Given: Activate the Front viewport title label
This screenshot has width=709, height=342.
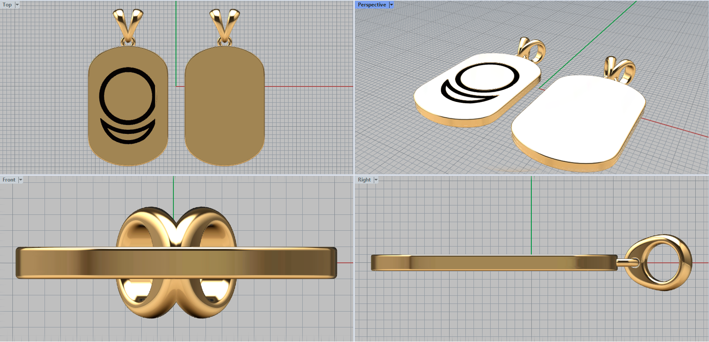Looking at the screenshot, I should (9, 180).
